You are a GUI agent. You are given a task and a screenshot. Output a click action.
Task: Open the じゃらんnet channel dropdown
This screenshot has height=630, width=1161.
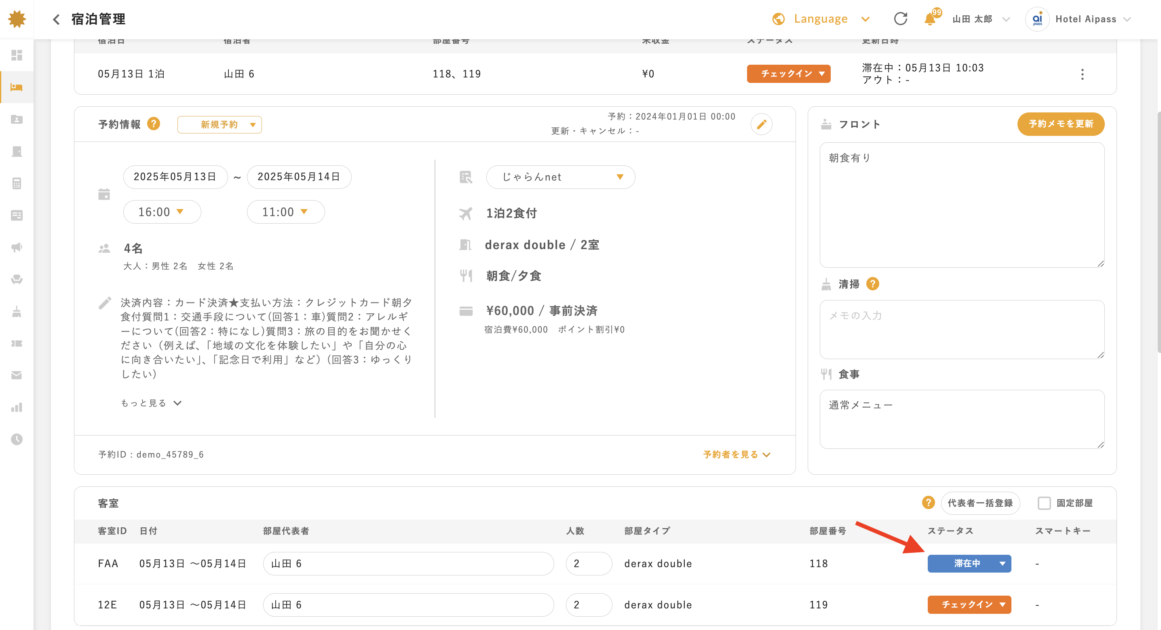560,177
